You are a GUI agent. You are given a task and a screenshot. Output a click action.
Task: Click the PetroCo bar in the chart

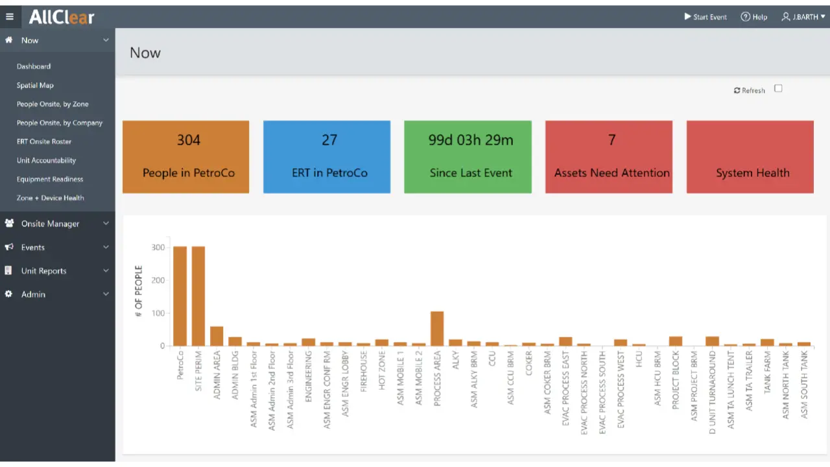pos(180,296)
